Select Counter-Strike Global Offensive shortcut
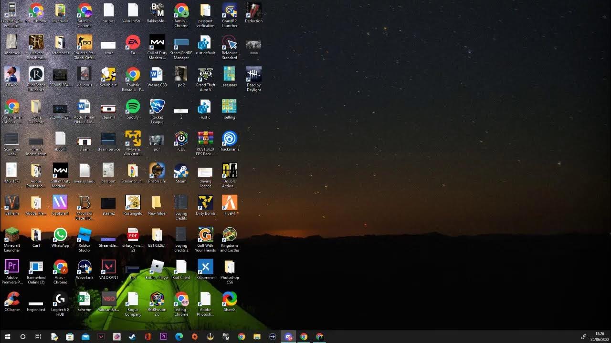Image resolution: width=611 pixels, height=343 pixels. click(x=84, y=47)
